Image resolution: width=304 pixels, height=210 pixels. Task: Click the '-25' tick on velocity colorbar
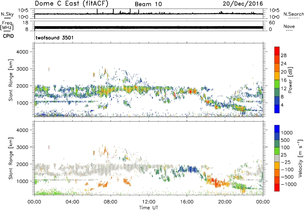pyautogui.click(x=286, y=162)
